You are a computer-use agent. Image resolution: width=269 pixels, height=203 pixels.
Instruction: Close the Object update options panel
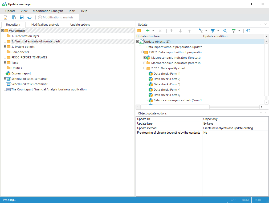pyautogui.click(x=266, y=113)
